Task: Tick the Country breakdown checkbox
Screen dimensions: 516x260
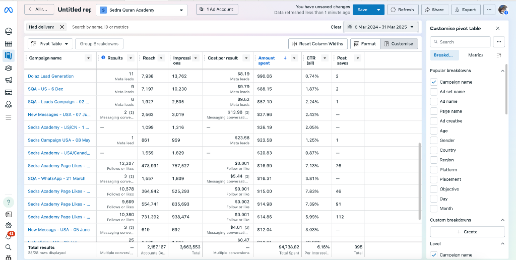Action: pos(434,150)
